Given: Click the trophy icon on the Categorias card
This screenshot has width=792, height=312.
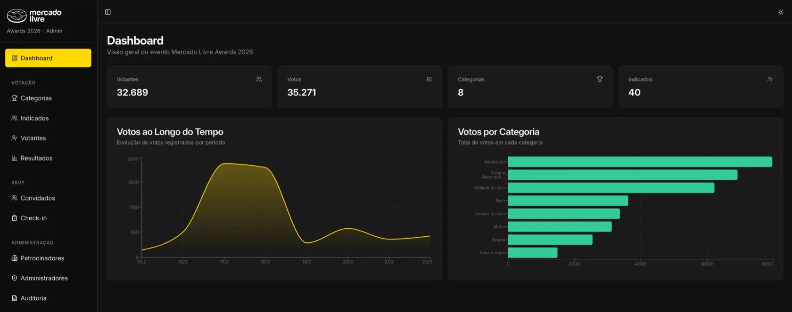Looking at the screenshot, I should pyautogui.click(x=600, y=79).
